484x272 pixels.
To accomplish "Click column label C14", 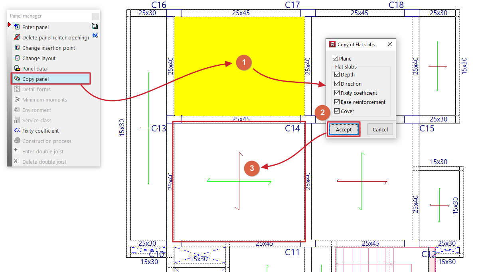I will [292, 128].
